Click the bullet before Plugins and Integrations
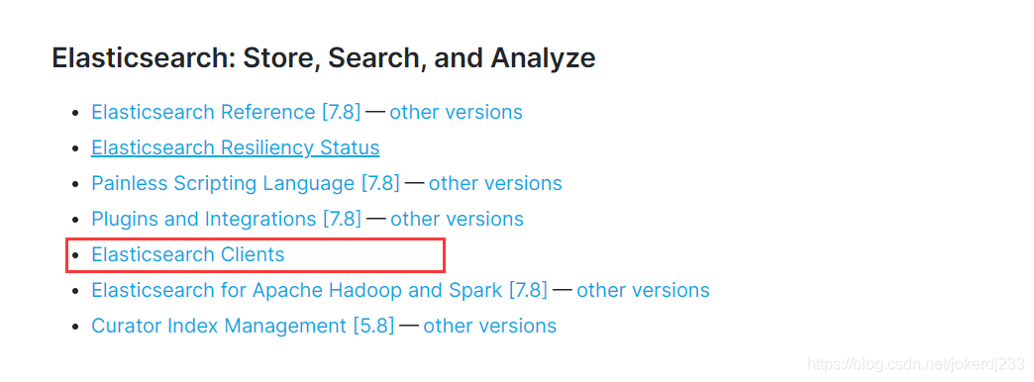Viewport: 1034px width, 382px height. [x=76, y=220]
